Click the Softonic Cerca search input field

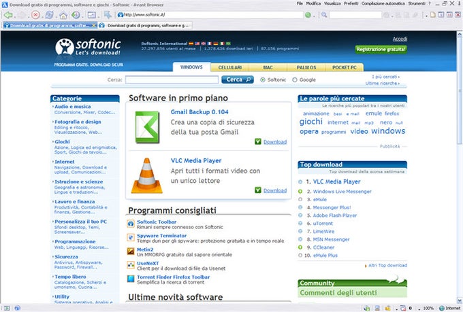click(x=172, y=80)
